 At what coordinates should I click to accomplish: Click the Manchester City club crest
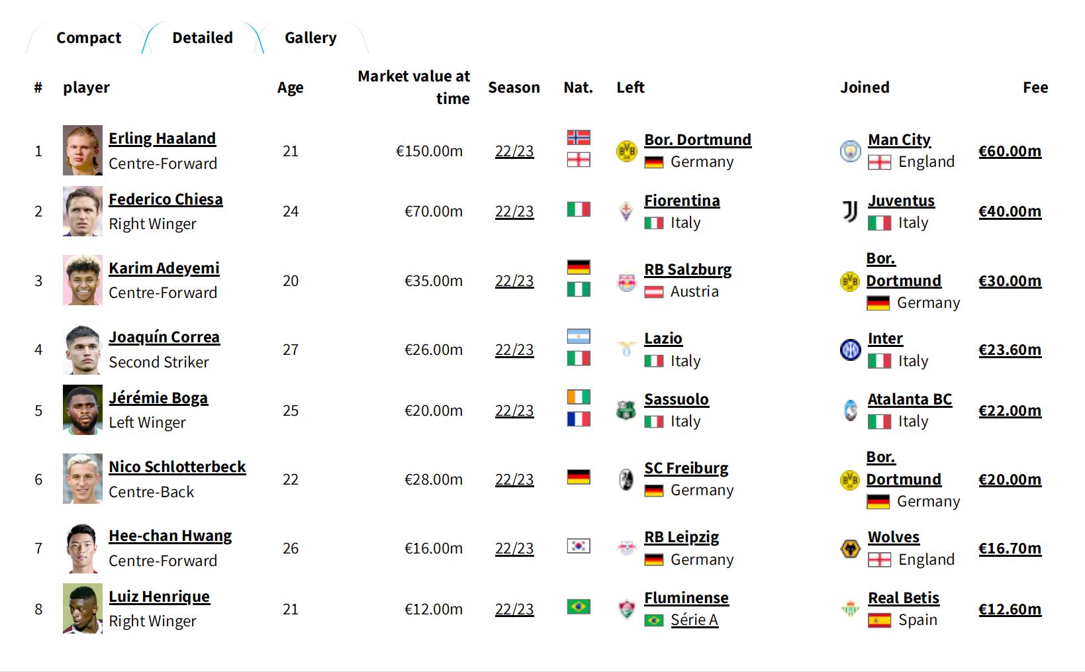[850, 151]
